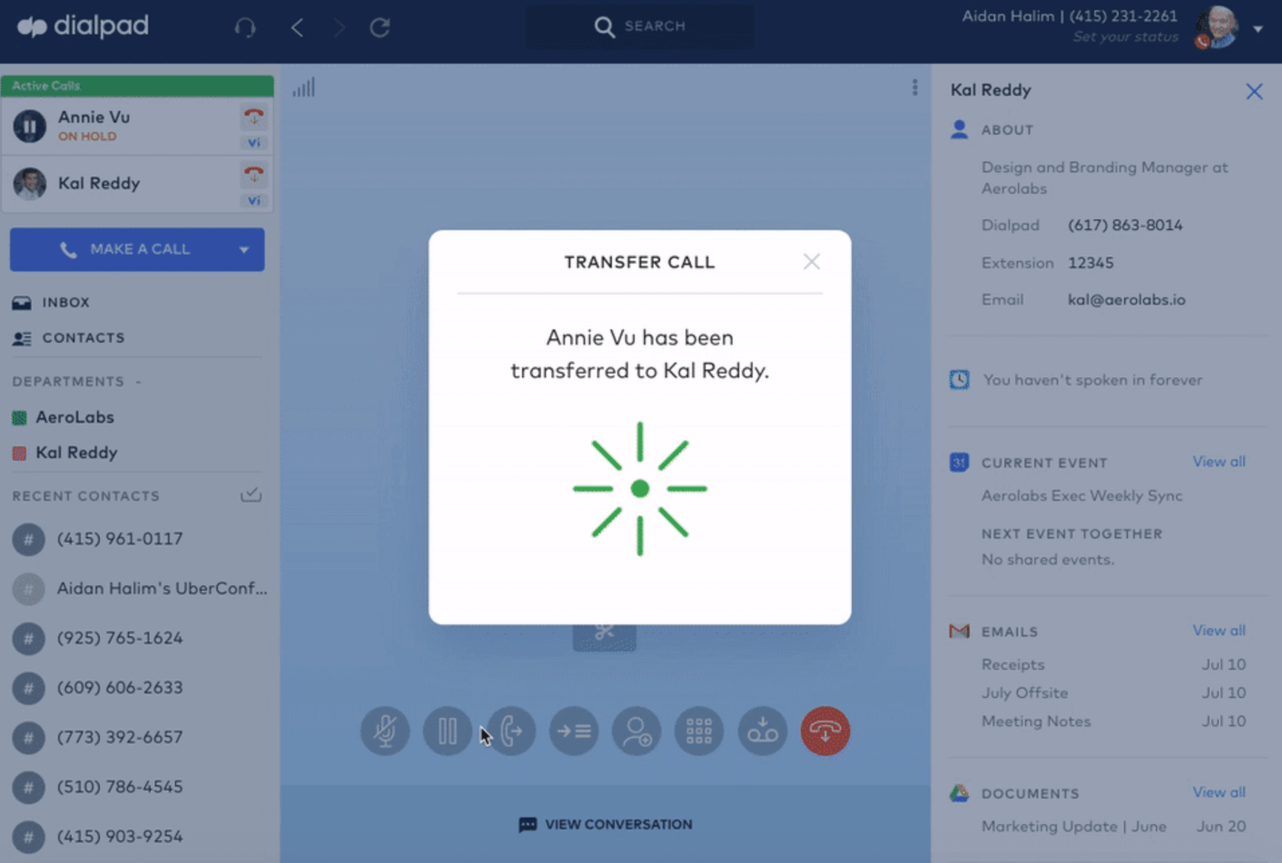View all documents
The width and height of the screenshot is (1282, 863).
[1219, 792]
